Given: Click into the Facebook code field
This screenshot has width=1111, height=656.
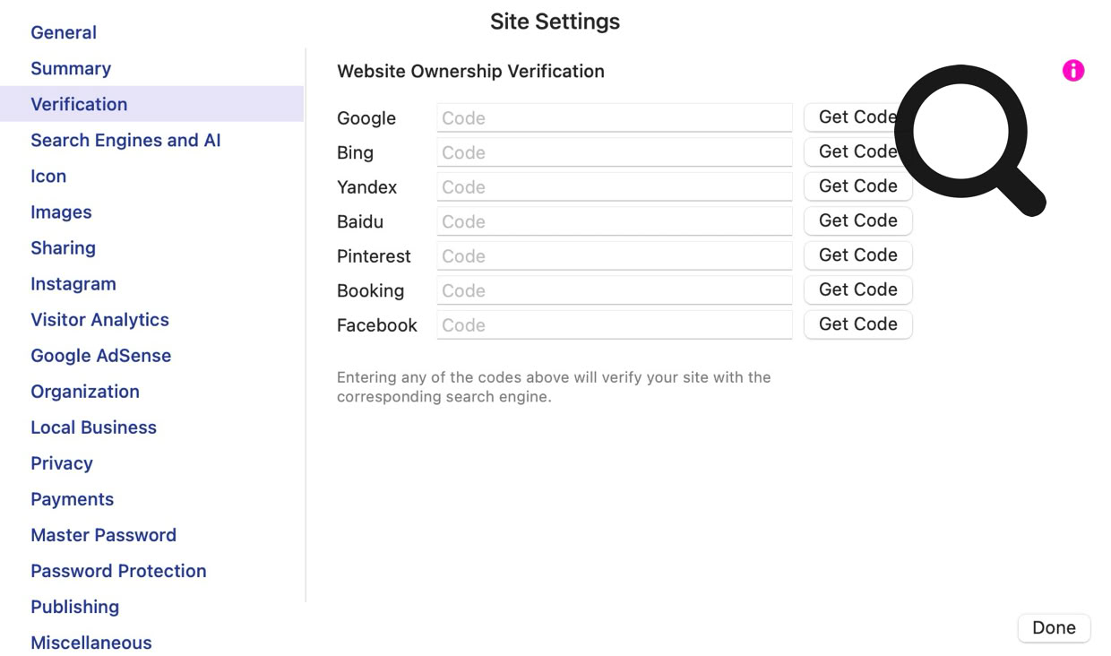Looking at the screenshot, I should [x=614, y=325].
